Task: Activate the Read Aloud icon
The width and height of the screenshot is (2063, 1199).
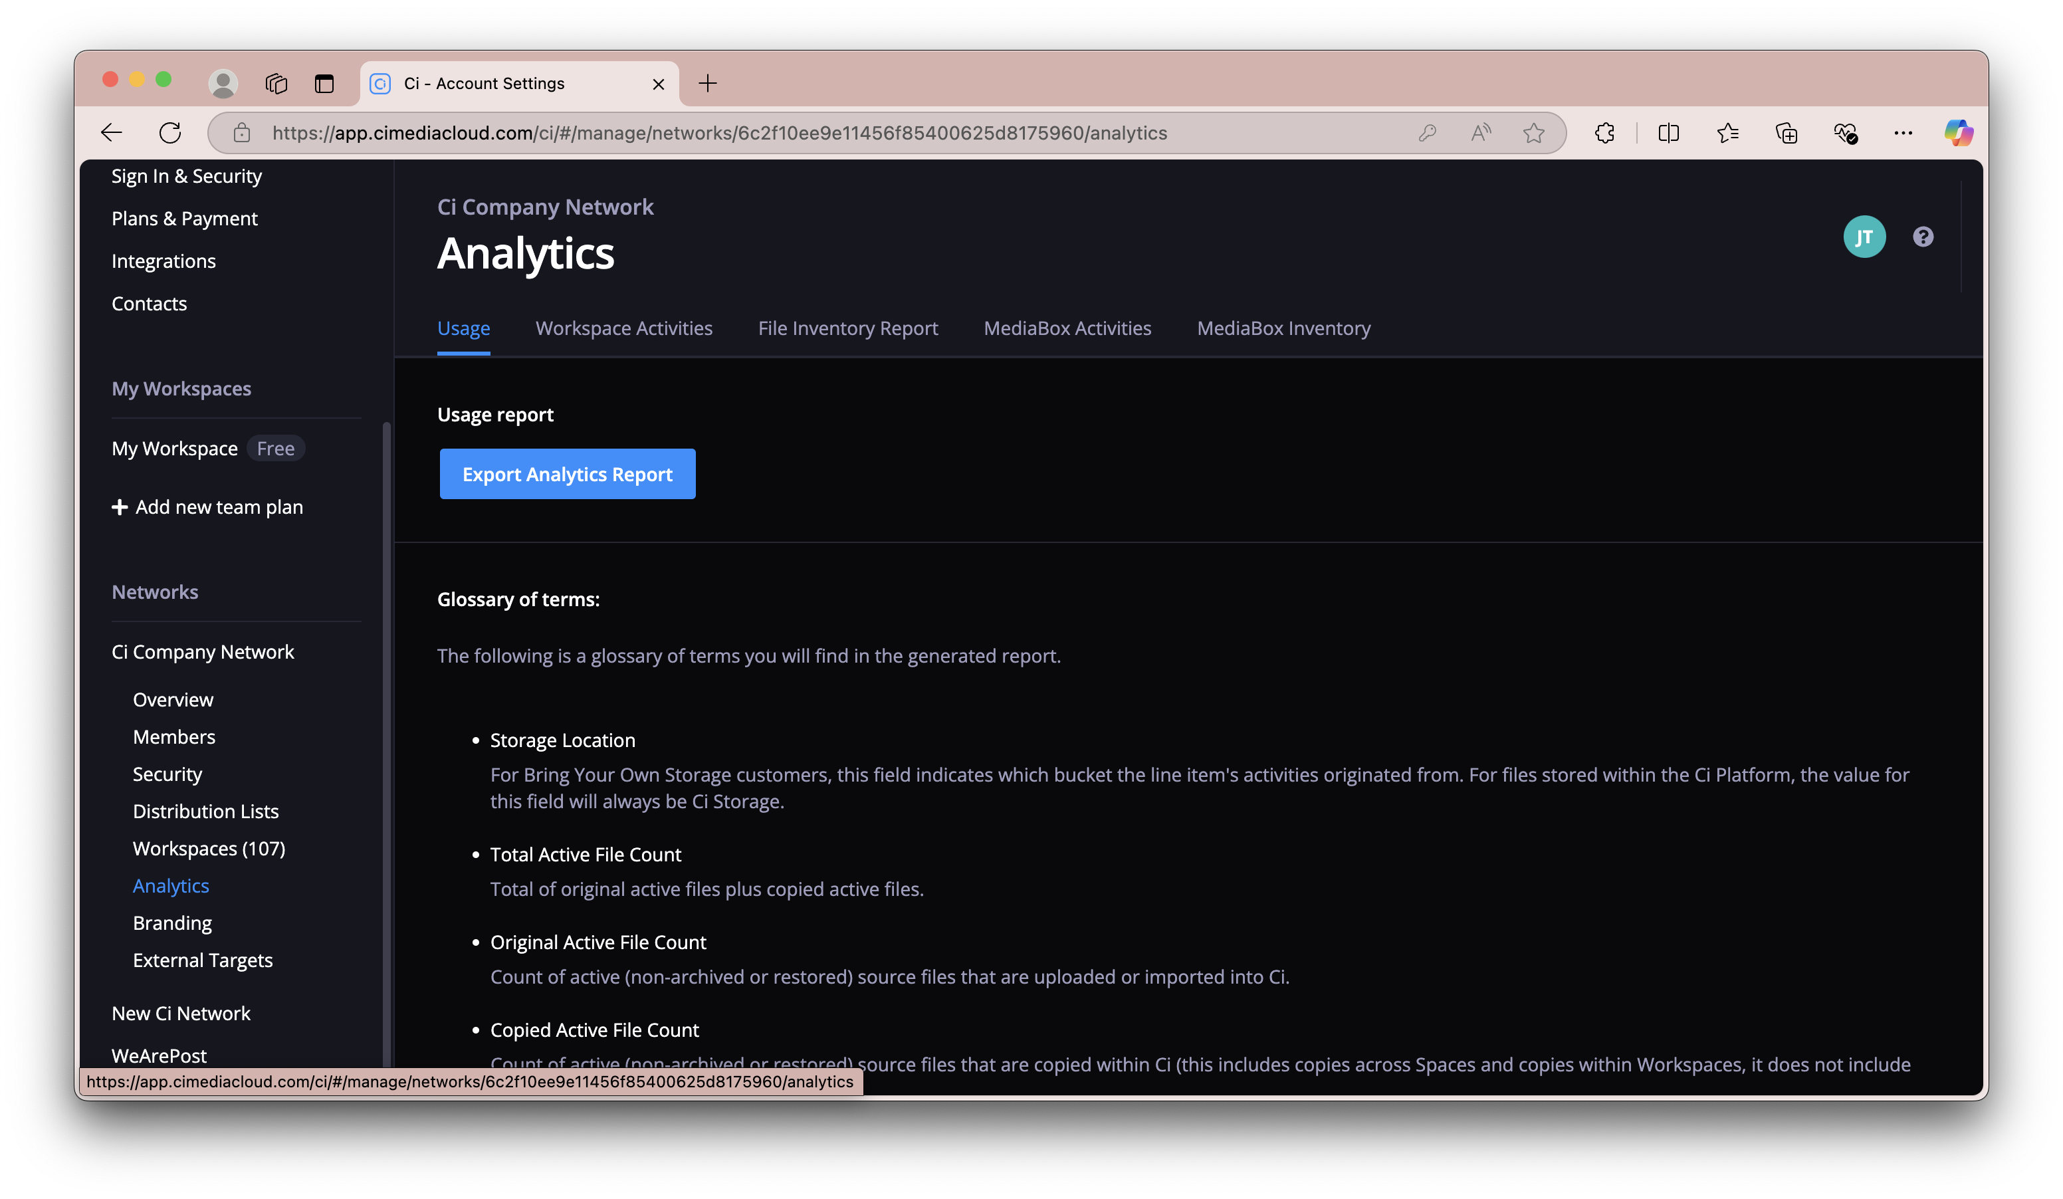Action: (1480, 132)
